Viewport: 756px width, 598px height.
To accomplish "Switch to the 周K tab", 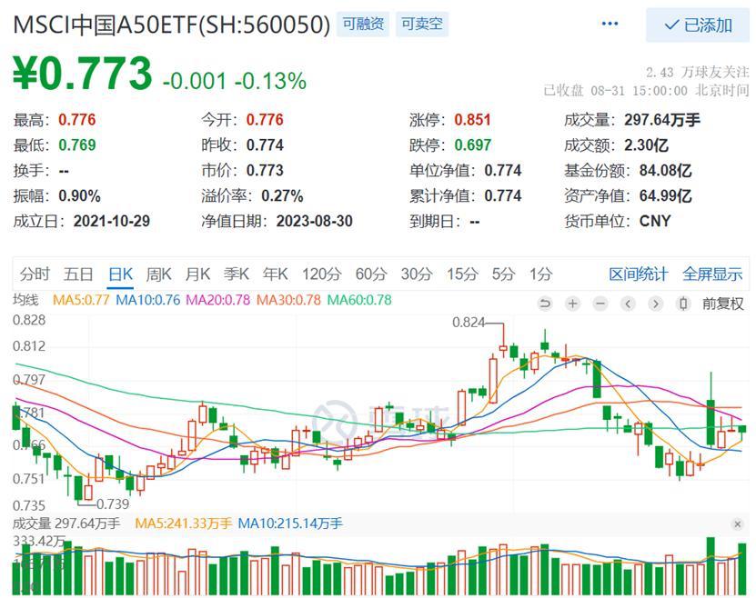I will pos(159,274).
